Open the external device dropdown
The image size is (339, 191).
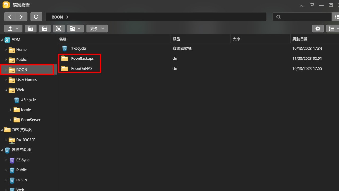point(75,28)
